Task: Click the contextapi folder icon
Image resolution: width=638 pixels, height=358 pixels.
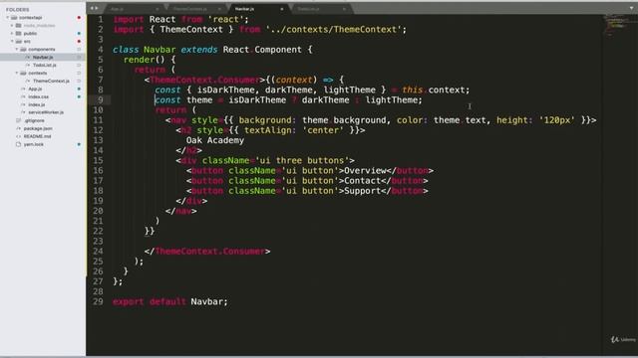Action: [x=14, y=18]
